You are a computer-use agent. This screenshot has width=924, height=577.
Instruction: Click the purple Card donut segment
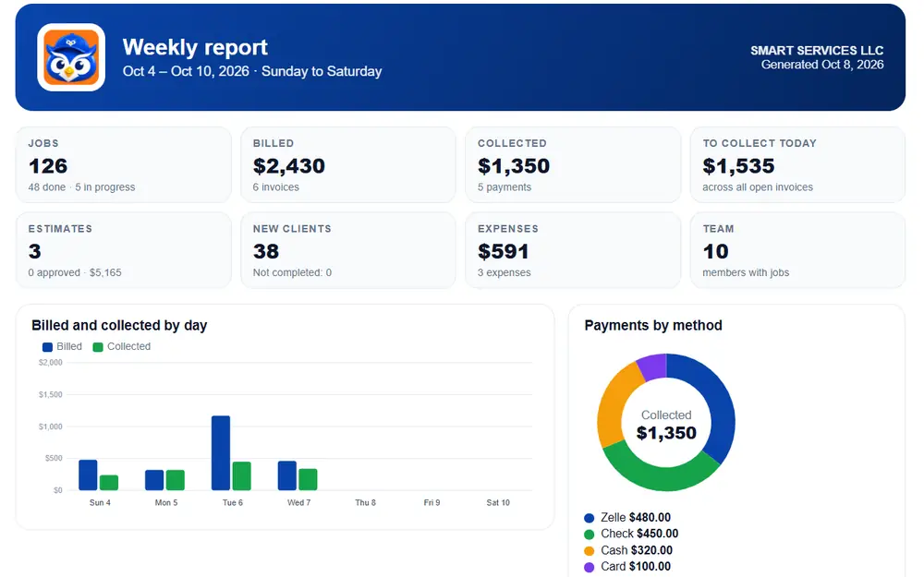(x=654, y=367)
